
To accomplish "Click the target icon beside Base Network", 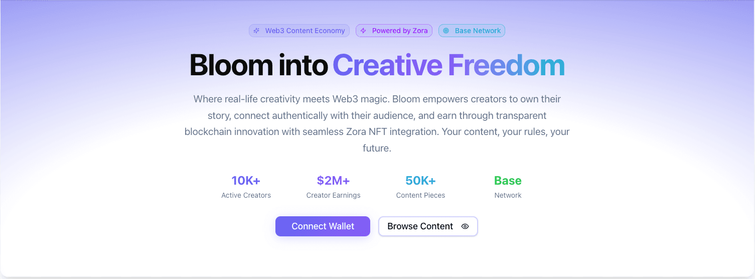I will pos(446,31).
